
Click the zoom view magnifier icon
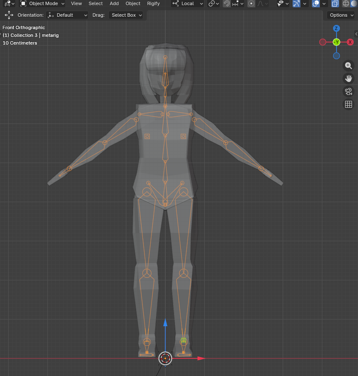349,66
